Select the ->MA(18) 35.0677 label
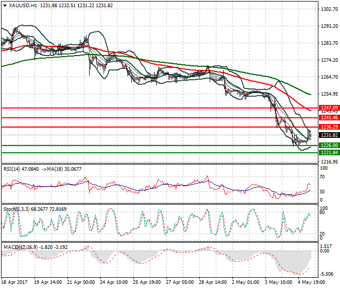 click(61, 169)
